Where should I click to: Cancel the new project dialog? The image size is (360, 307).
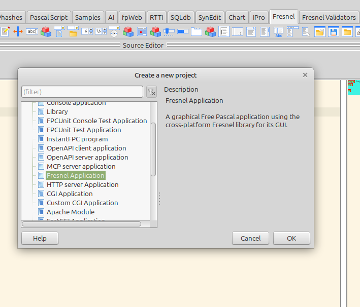pyautogui.click(x=250, y=238)
